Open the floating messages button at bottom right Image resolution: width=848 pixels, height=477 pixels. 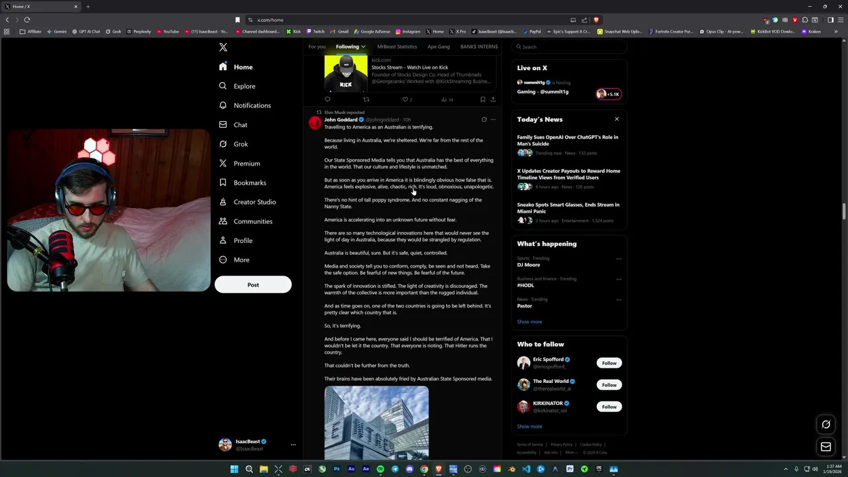pyautogui.click(x=825, y=447)
